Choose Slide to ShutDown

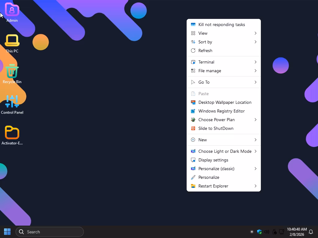tap(216, 128)
